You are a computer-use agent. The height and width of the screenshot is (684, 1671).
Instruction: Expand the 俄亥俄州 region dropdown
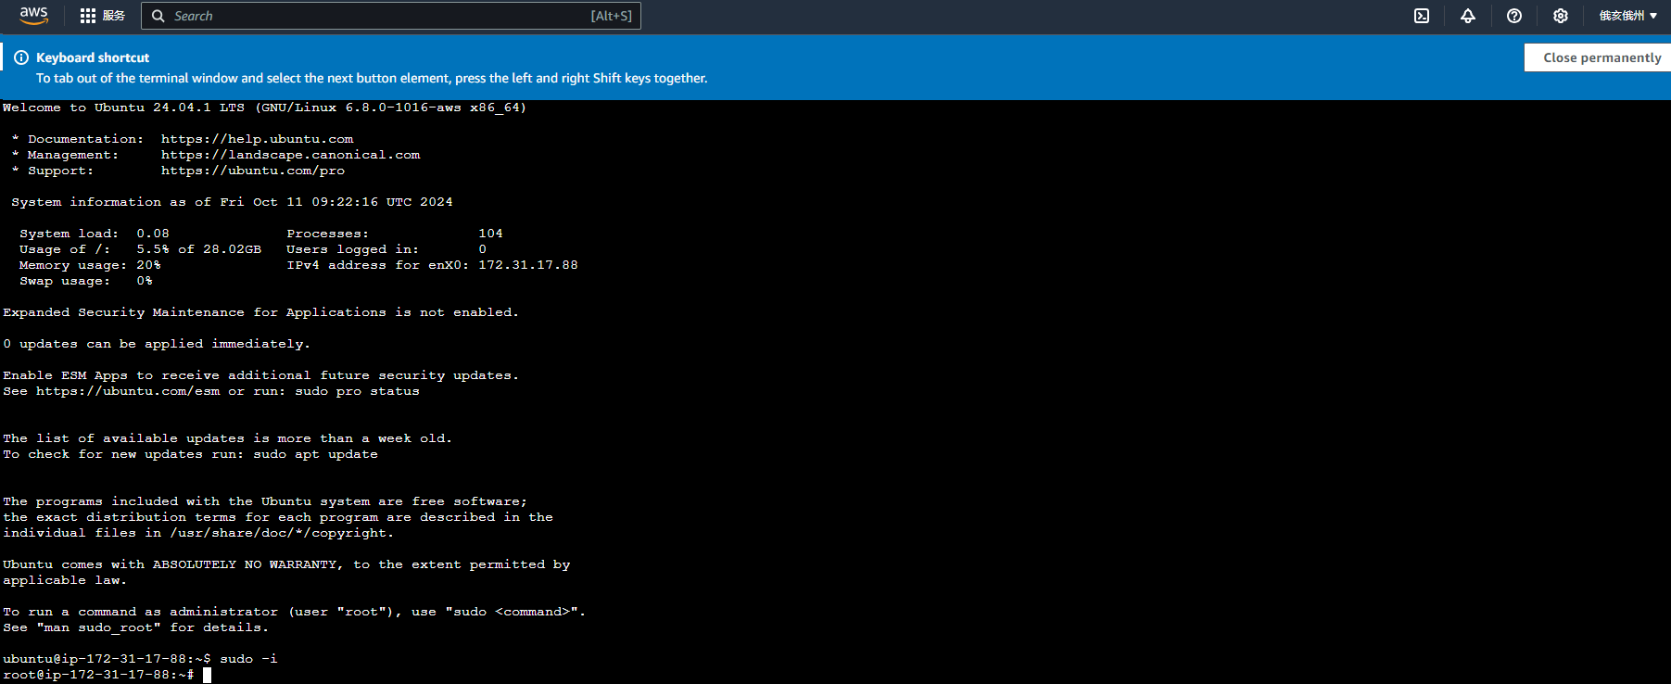tap(1627, 16)
